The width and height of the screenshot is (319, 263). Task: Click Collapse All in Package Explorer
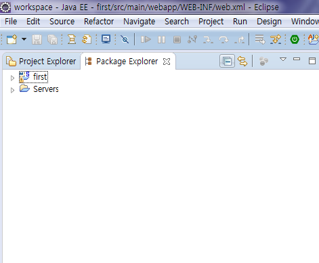227,61
